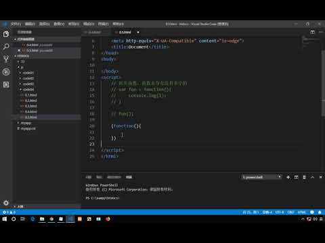Open the Explorer view in activity bar
Viewport: 325px width, 243px height.
6,34
